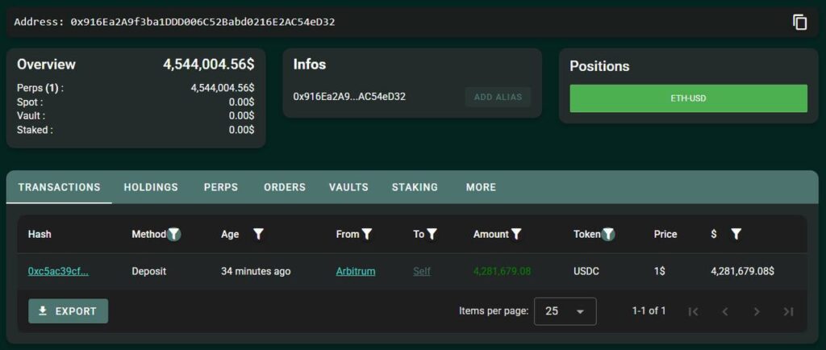Expand the items per page dropdown
826x350 pixels.
pos(565,311)
